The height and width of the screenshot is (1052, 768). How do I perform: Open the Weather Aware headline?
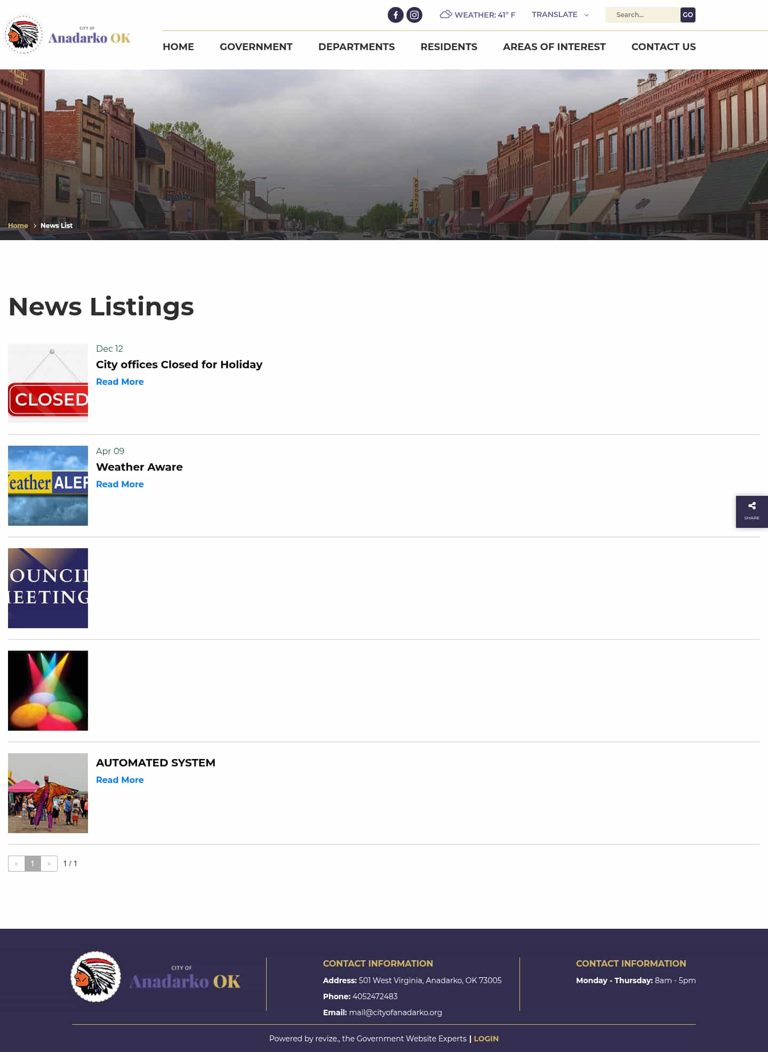pos(139,467)
